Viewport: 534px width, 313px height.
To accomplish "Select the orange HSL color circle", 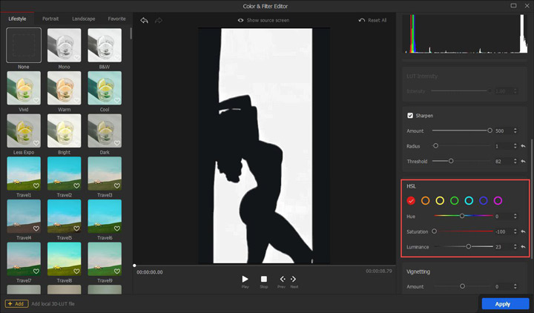I will pyautogui.click(x=426, y=200).
